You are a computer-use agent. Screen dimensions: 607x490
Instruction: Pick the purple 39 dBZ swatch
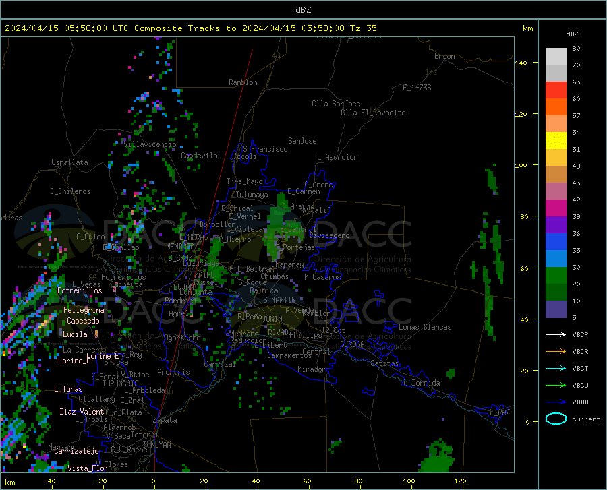(x=556, y=224)
